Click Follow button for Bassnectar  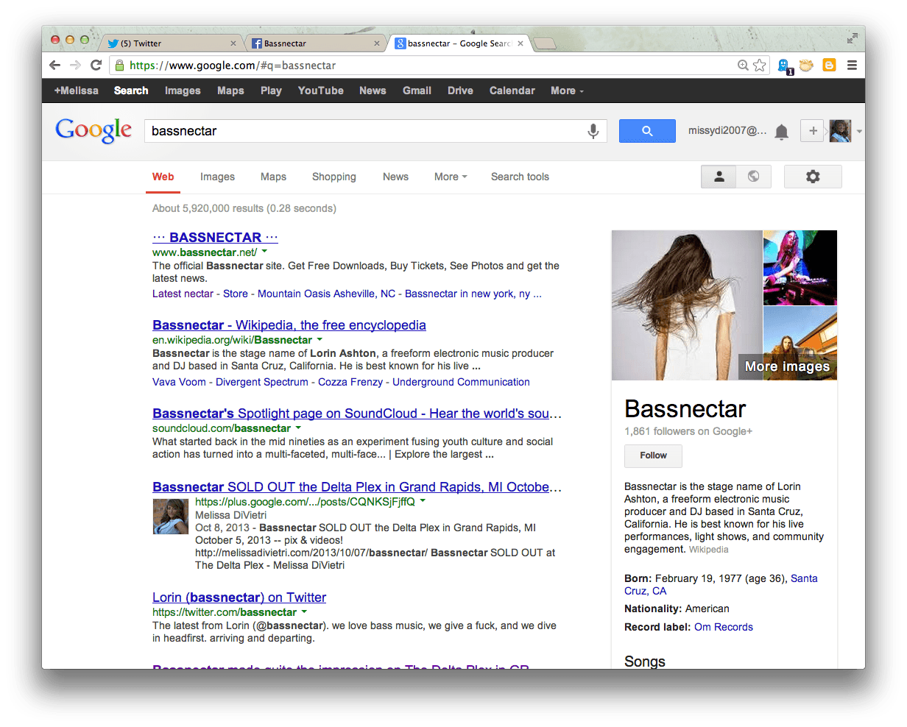(x=653, y=455)
